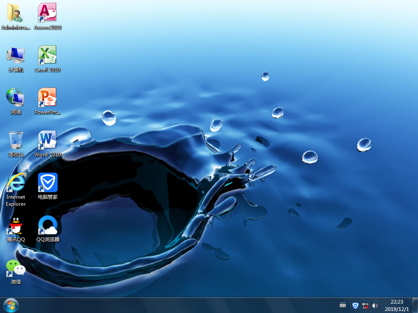The height and width of the screenshot is (313, 418).
Task: Open the volume speaker tray icon
Action: tap(375, 306)
